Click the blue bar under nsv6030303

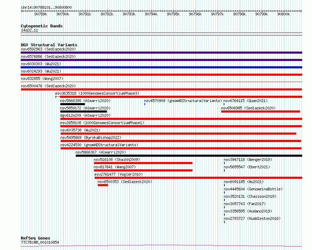(x=161, y=67)
